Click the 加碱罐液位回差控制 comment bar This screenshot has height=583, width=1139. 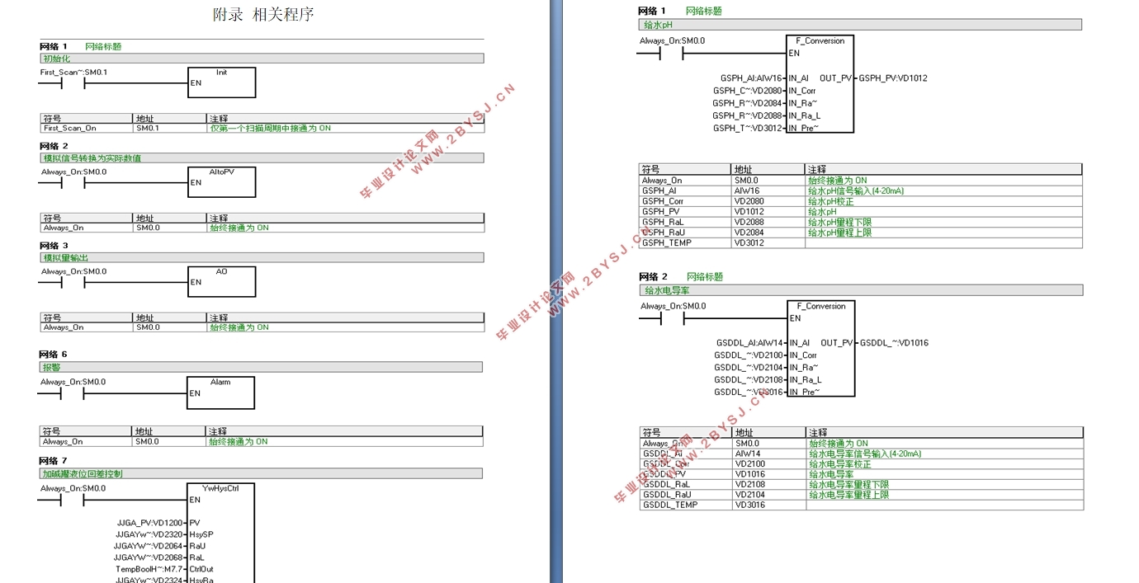point(260,473)
